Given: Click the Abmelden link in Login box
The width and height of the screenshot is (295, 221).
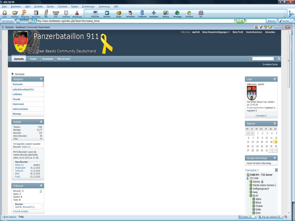Looking at the screenshot, I should pos(261,116).
